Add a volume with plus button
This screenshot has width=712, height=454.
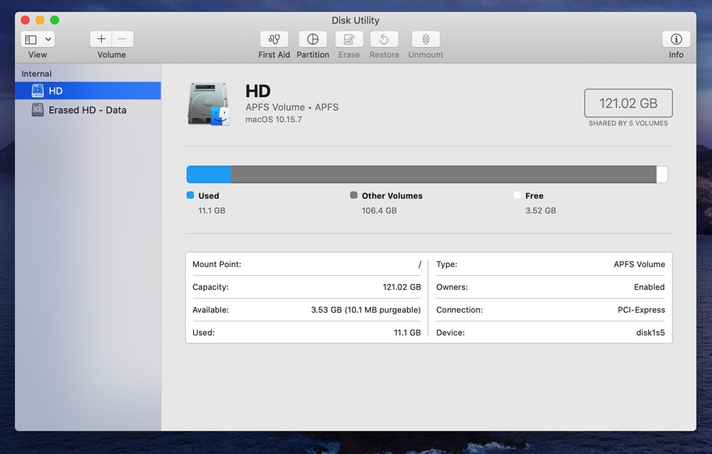coord(101,39)
